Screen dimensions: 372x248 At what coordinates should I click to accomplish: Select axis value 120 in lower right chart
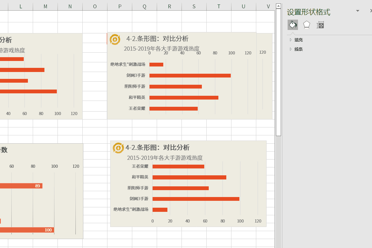pyautogui.click(x=258, y=221)
